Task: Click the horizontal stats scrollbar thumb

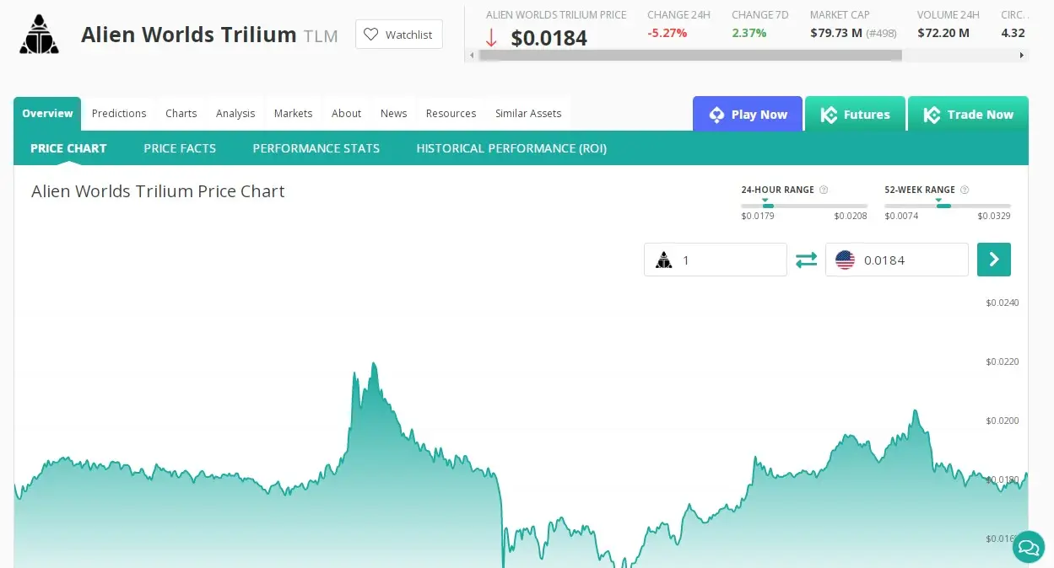Action: point(690,56)
